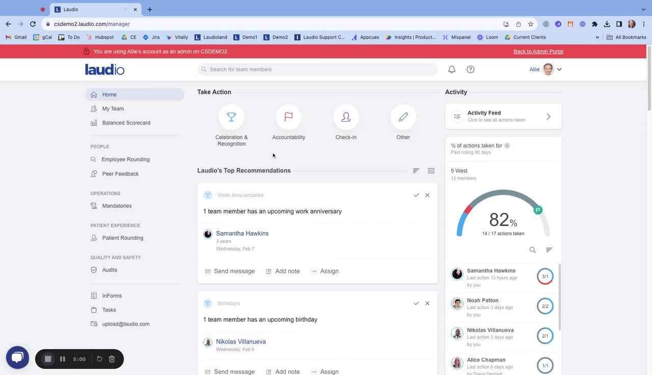Click the 82% actions taken gauge
The height and width of the screenshot is (375, 652).
503,214
